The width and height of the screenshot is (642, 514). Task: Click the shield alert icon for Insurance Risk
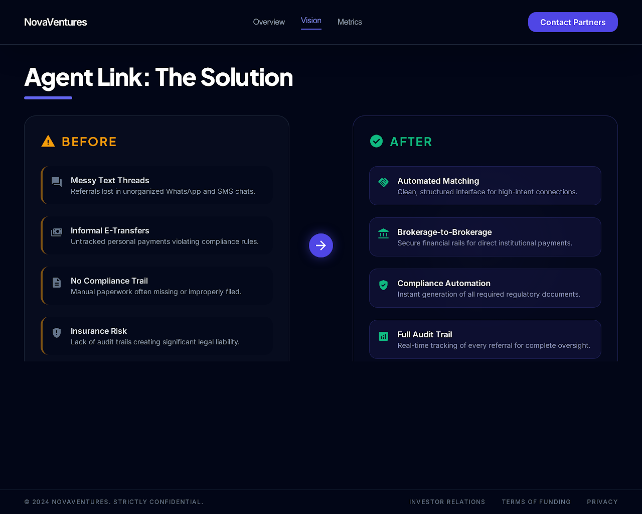coord(57,332)
